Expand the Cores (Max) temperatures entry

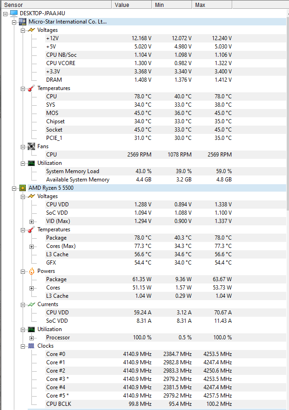pyautogui.click(x=32, y=246)
